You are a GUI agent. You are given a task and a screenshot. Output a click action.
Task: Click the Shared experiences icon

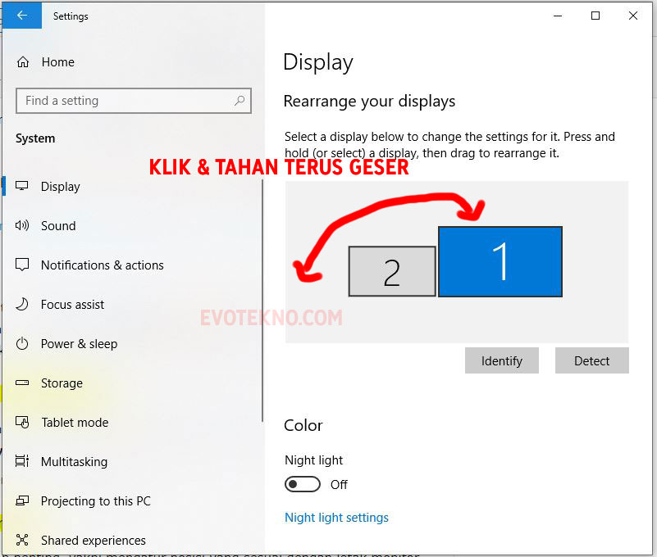point(22,540)
